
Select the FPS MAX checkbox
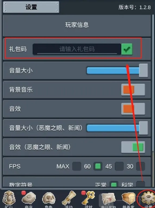(x=77, y=166)
